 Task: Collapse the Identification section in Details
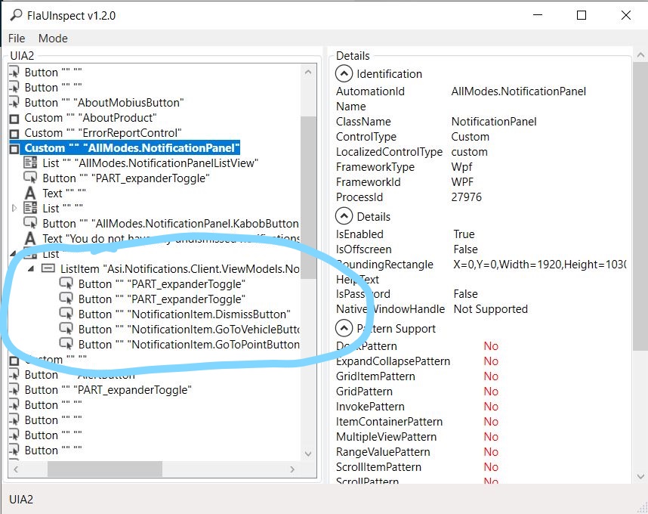point(343,73)
